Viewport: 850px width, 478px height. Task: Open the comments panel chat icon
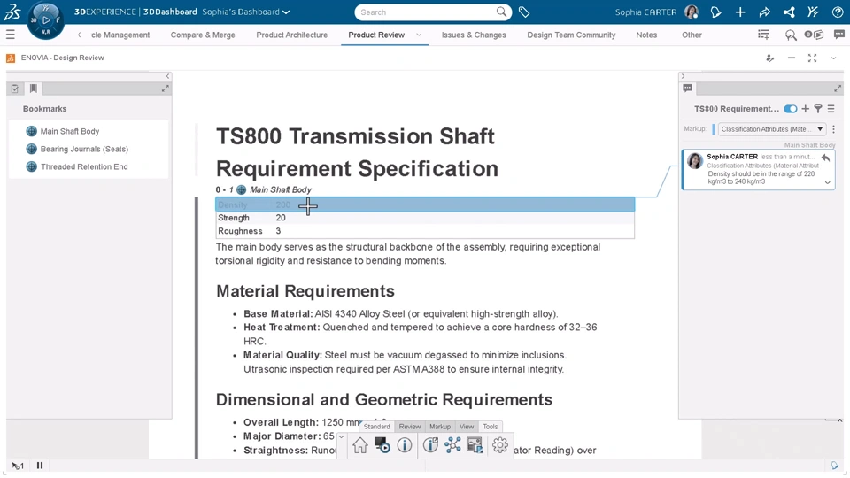tap(687, 88)
